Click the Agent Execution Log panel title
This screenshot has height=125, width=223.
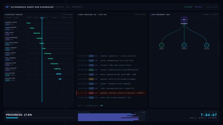[x=93, y=15]
